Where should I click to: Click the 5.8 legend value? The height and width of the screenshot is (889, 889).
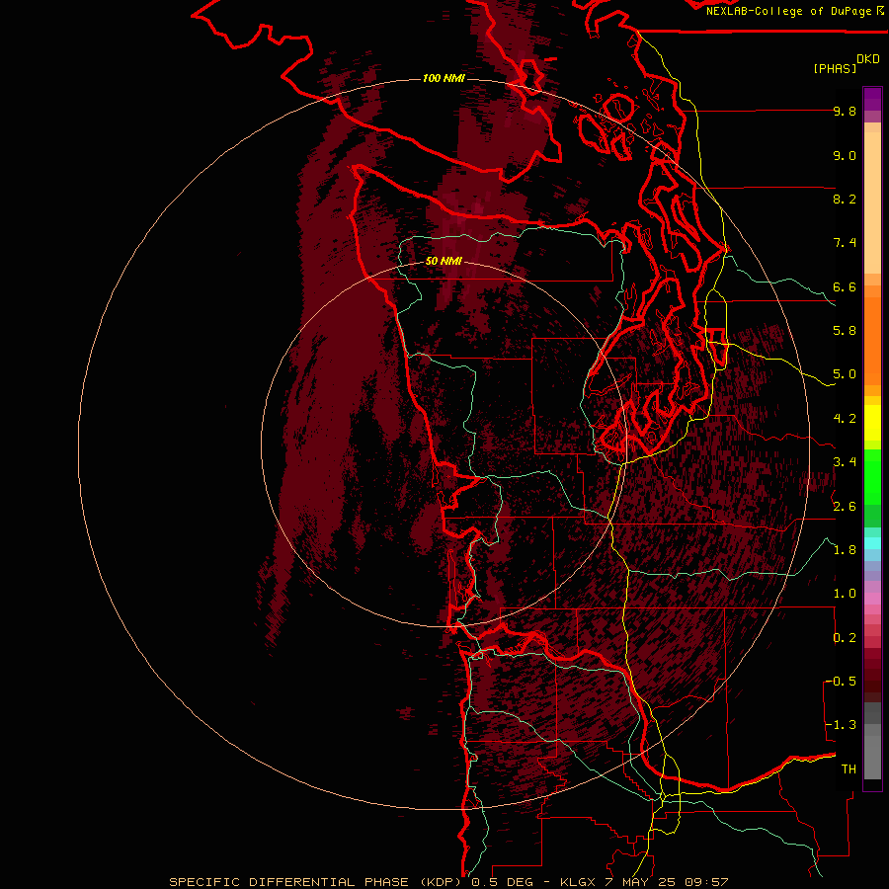coord(845,331)
